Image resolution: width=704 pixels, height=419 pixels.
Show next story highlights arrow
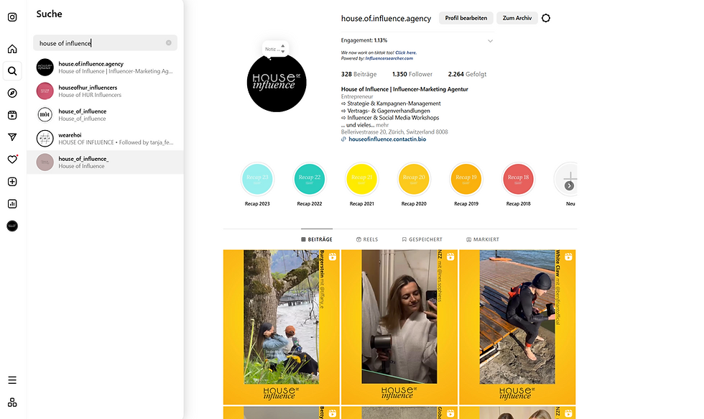(569, 185)
